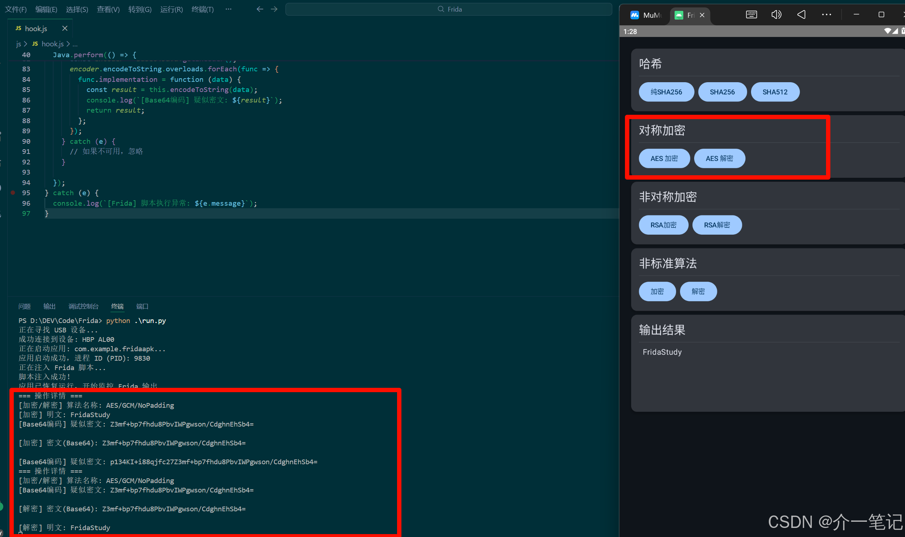This screenshot has width=905, height=537.
Task: Click the back navigation arrow
Action: coord(259,9)
